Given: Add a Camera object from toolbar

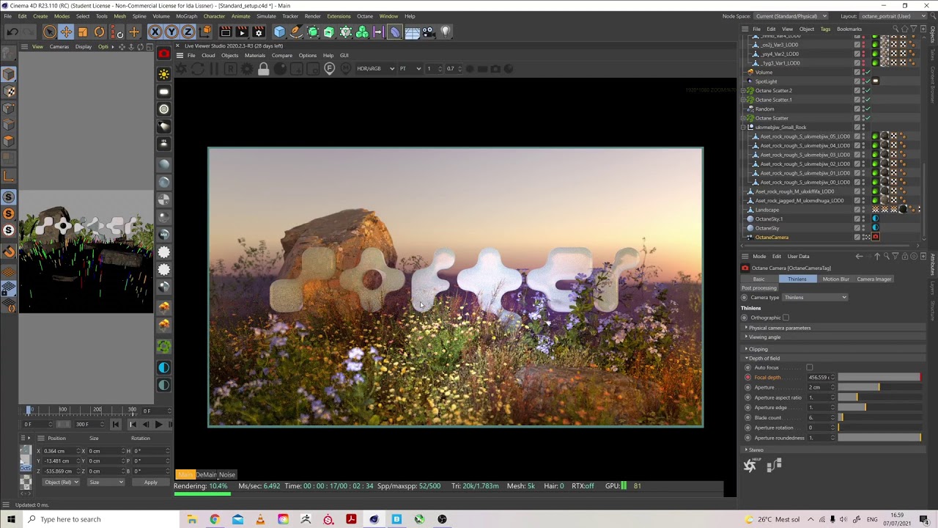Looking at the screenshot, I should (x=429, y=32).
